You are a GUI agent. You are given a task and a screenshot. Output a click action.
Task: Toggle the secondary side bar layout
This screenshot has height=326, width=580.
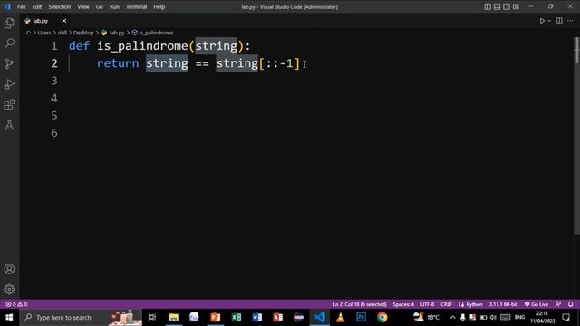coord(507,6)
